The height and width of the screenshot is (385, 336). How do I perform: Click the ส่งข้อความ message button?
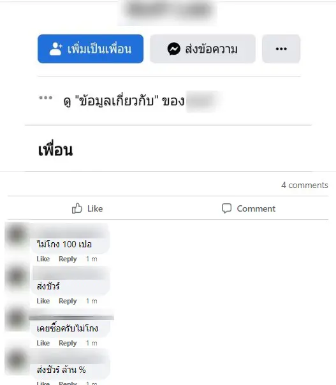[203, 48]
